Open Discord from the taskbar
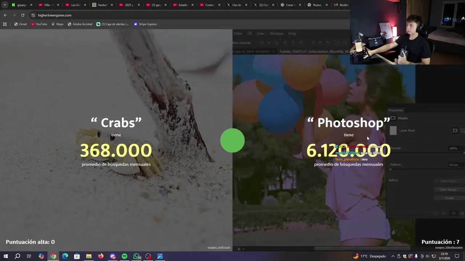465x261 pixels. click(x=113, y=256)
